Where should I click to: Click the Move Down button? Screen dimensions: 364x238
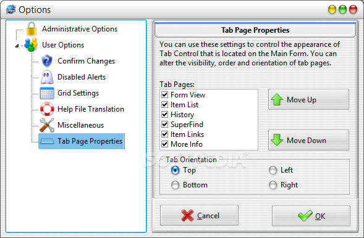(x=308, y=140)
